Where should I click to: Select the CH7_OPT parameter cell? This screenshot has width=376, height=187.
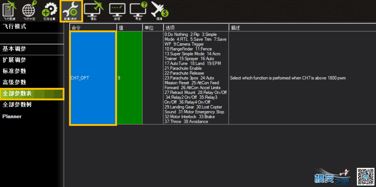93,78
